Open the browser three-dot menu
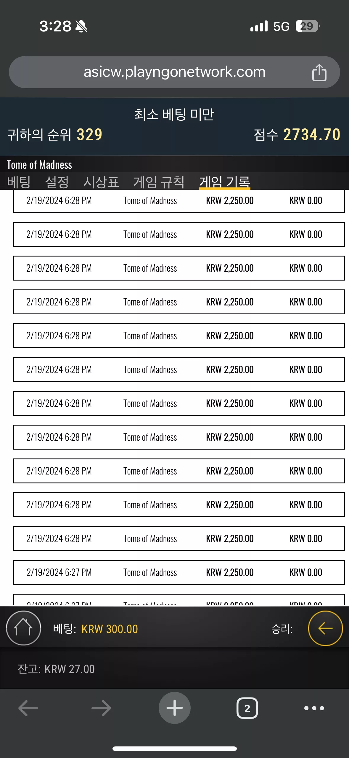Screen dimensions: 349x758 (314, 708)
